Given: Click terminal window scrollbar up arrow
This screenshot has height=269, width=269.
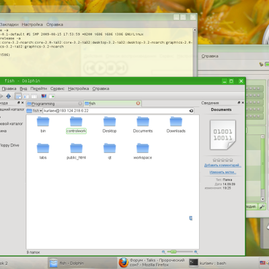Looking at the screenshot, I should pyautogui.click(x=194, y=30).
